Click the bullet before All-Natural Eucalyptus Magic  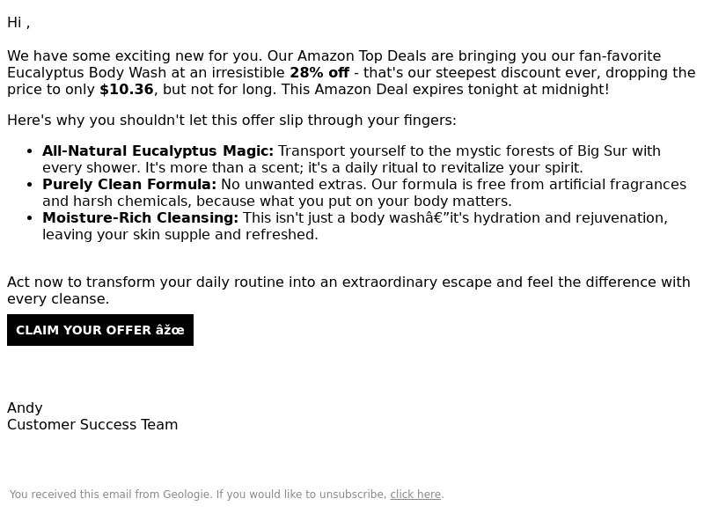coord(30,151)
